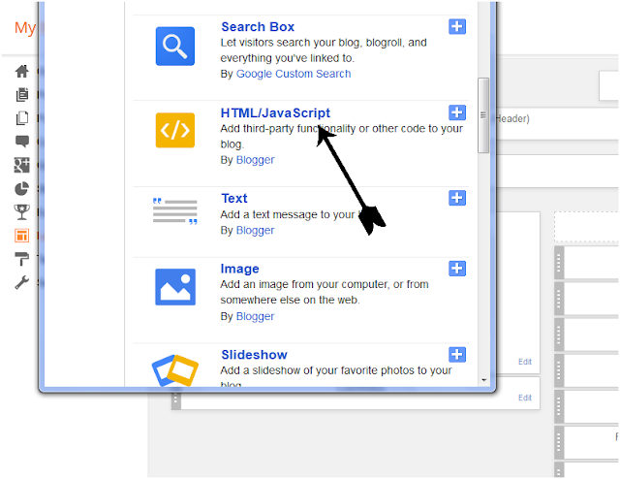Open the Image gadget title link
The image size is (620, 479).
[239, 269]
